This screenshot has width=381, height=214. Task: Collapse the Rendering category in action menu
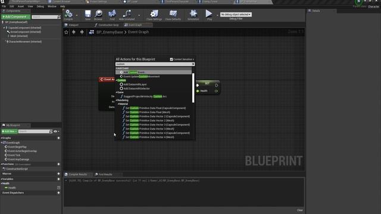117,100
